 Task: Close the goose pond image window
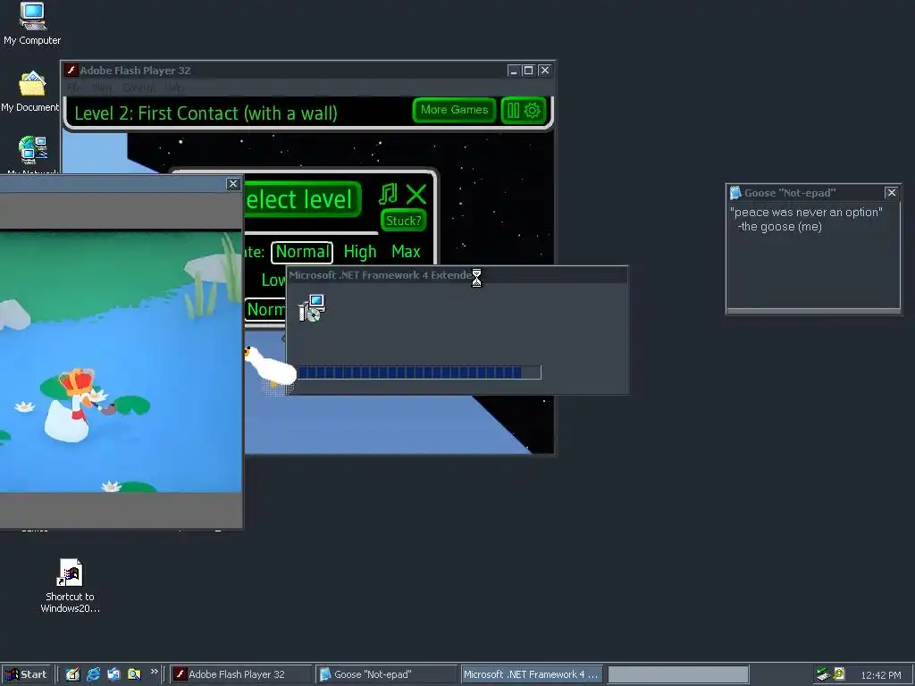(x=233, y=184)
